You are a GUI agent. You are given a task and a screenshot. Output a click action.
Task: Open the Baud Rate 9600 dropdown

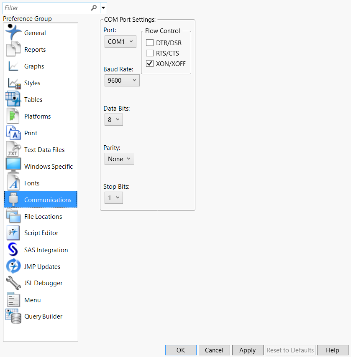click(x=122, y=80)
